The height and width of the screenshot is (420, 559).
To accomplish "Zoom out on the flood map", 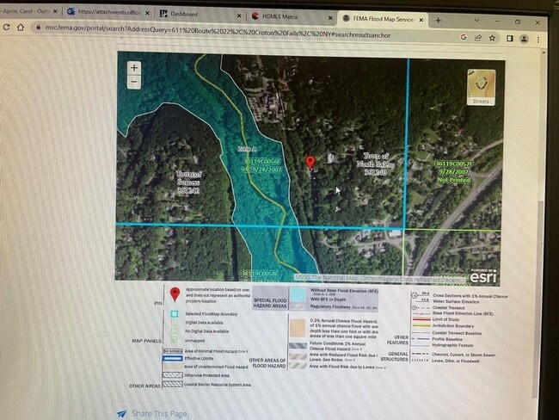I will [134, 82].
